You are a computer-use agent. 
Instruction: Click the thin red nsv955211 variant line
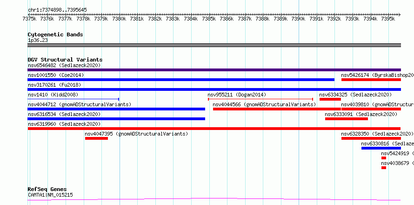click(260, 99)
